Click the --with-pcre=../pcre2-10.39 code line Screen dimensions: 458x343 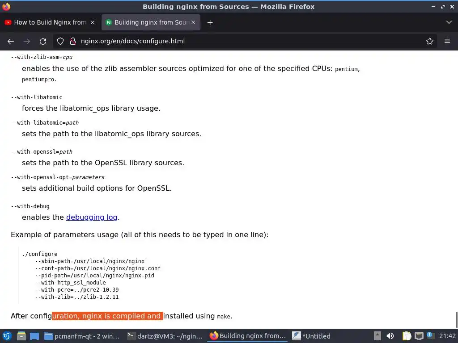tap(76, 290)
